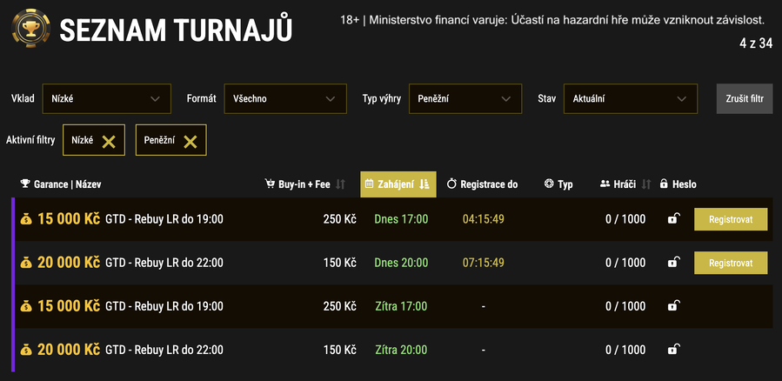Click the money bag icon in Dnes 17:00 row
Viewport: 782px width, 381px height.
[26, 219]
